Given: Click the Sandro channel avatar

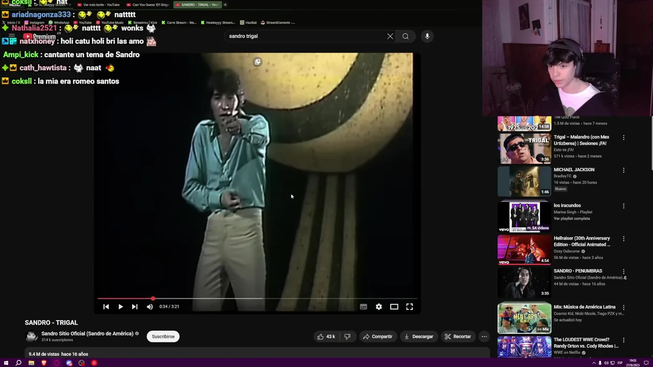Looking at the screenshot, I should click(x=32, y=336).
